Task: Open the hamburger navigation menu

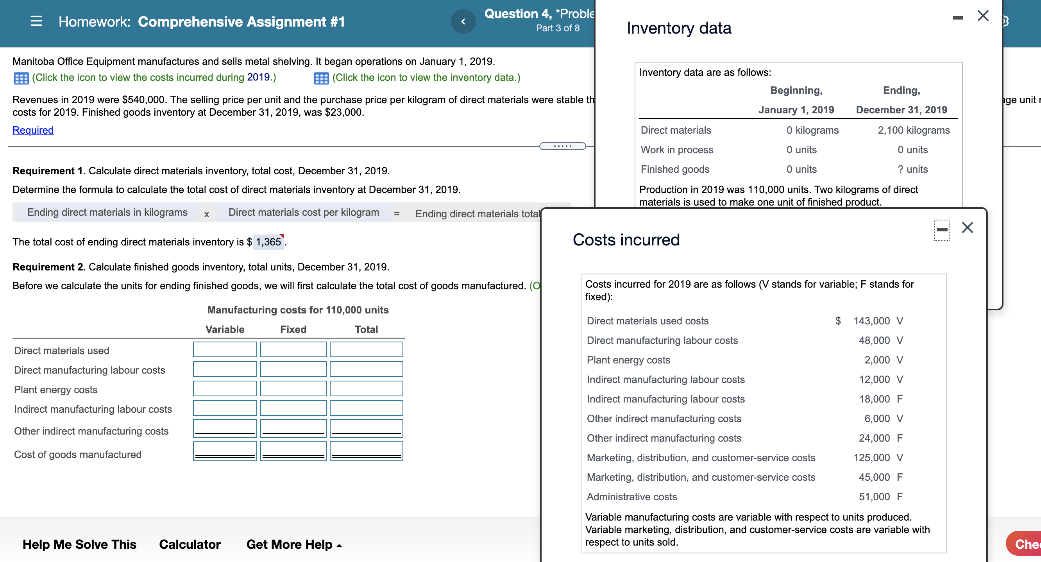Action: pos(36,21)
